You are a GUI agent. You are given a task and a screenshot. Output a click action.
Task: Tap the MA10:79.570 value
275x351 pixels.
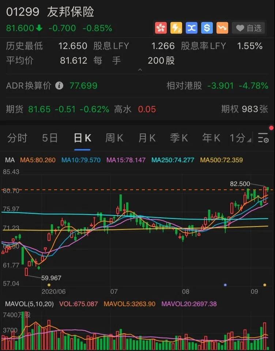click(81, 160)
